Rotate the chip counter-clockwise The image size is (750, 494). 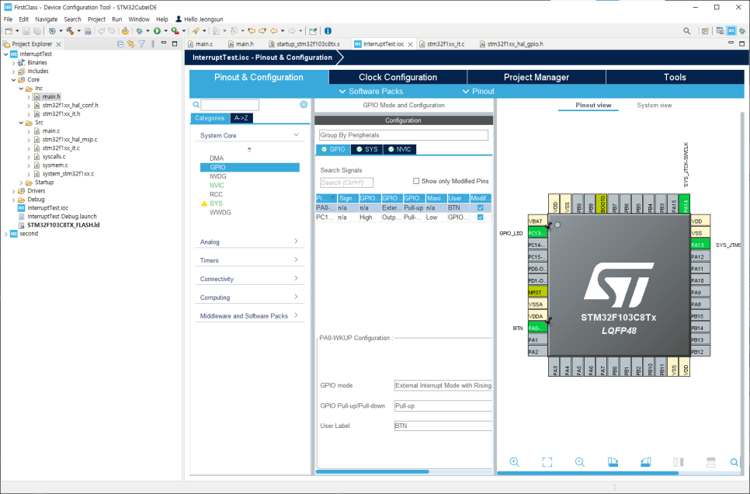tap(646, 462)
